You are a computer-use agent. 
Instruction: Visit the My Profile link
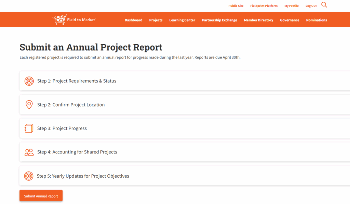pos(292,6)
